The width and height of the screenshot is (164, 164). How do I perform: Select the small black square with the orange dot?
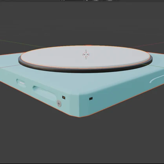(64, 97)
